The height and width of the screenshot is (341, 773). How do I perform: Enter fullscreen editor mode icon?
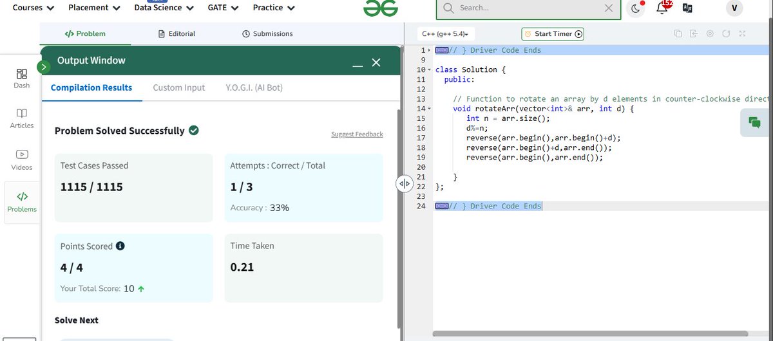742,33
